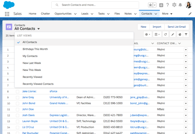Select the All Contacts list view

[74, 42]
